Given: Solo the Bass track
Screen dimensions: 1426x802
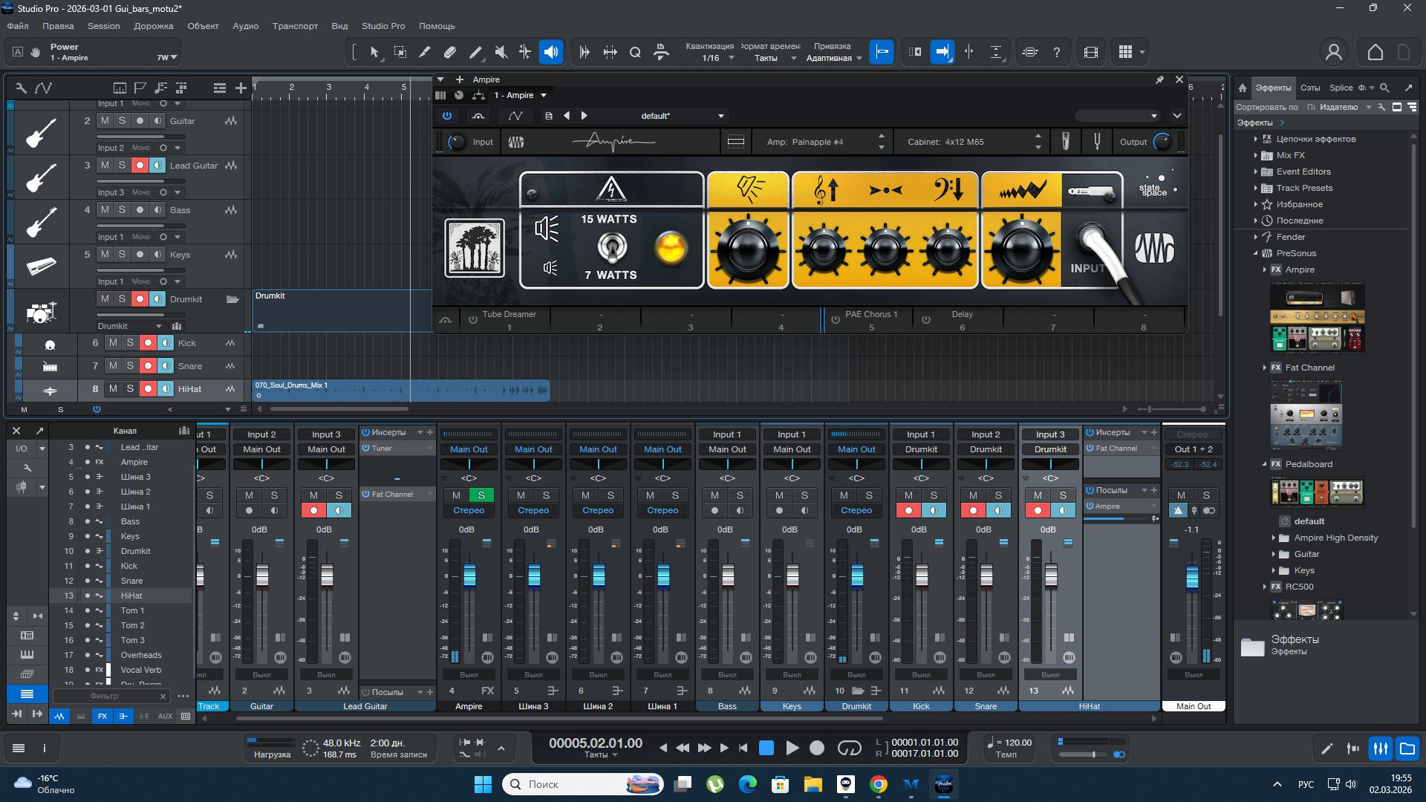Looking at the screenshot, I should pyautogui.click(x=122, y=210).
